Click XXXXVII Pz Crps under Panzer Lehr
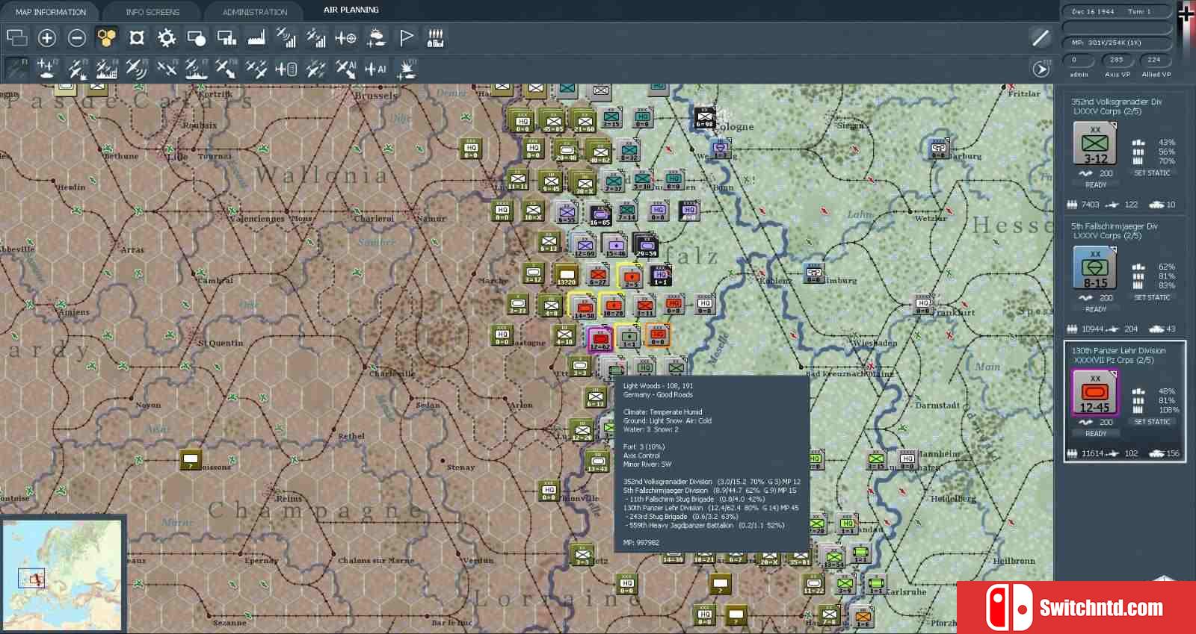Image resolution: width=1196 pixels, height=634 pixels. click(x=1114, y=360)
